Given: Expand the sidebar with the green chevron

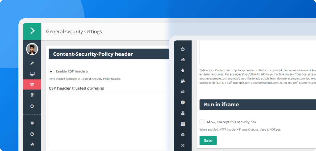Looking at the screenshot, I should point(32,31).
